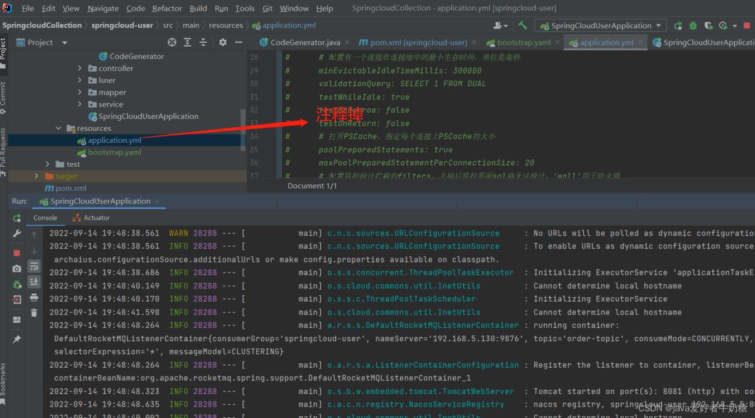Rerun SpringCloudUserApplication in Run panel

click(x=17, y=218)
